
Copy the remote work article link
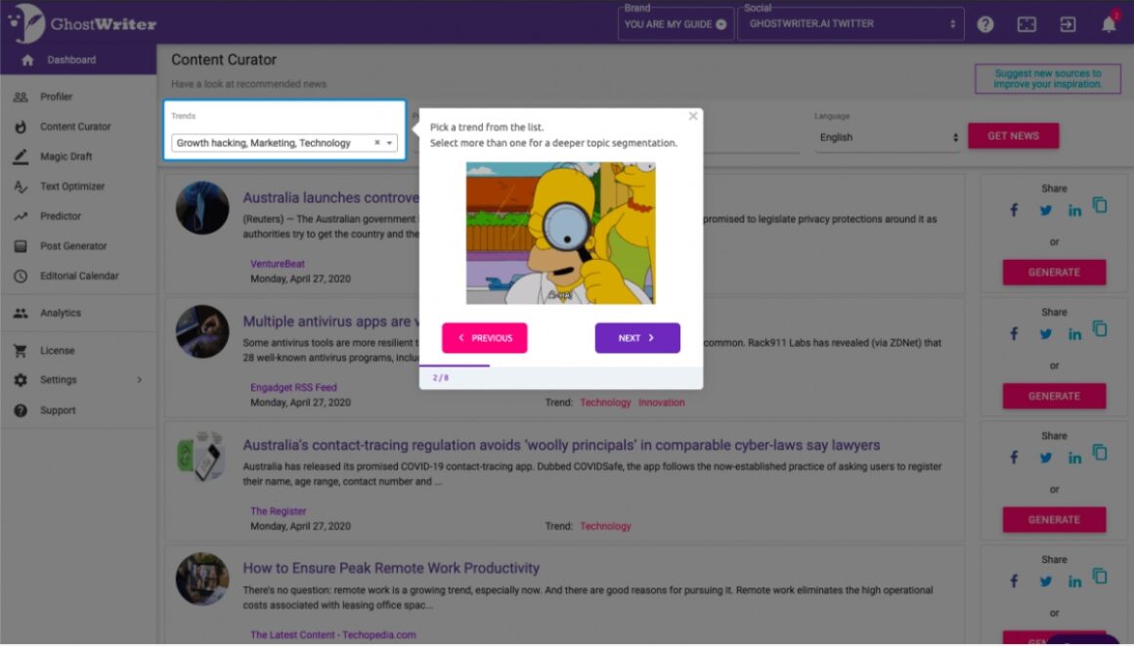click(x=1099, y=576)
